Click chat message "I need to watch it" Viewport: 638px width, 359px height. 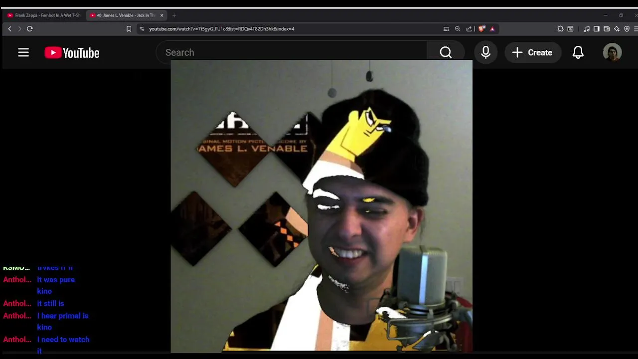[63, 345]
